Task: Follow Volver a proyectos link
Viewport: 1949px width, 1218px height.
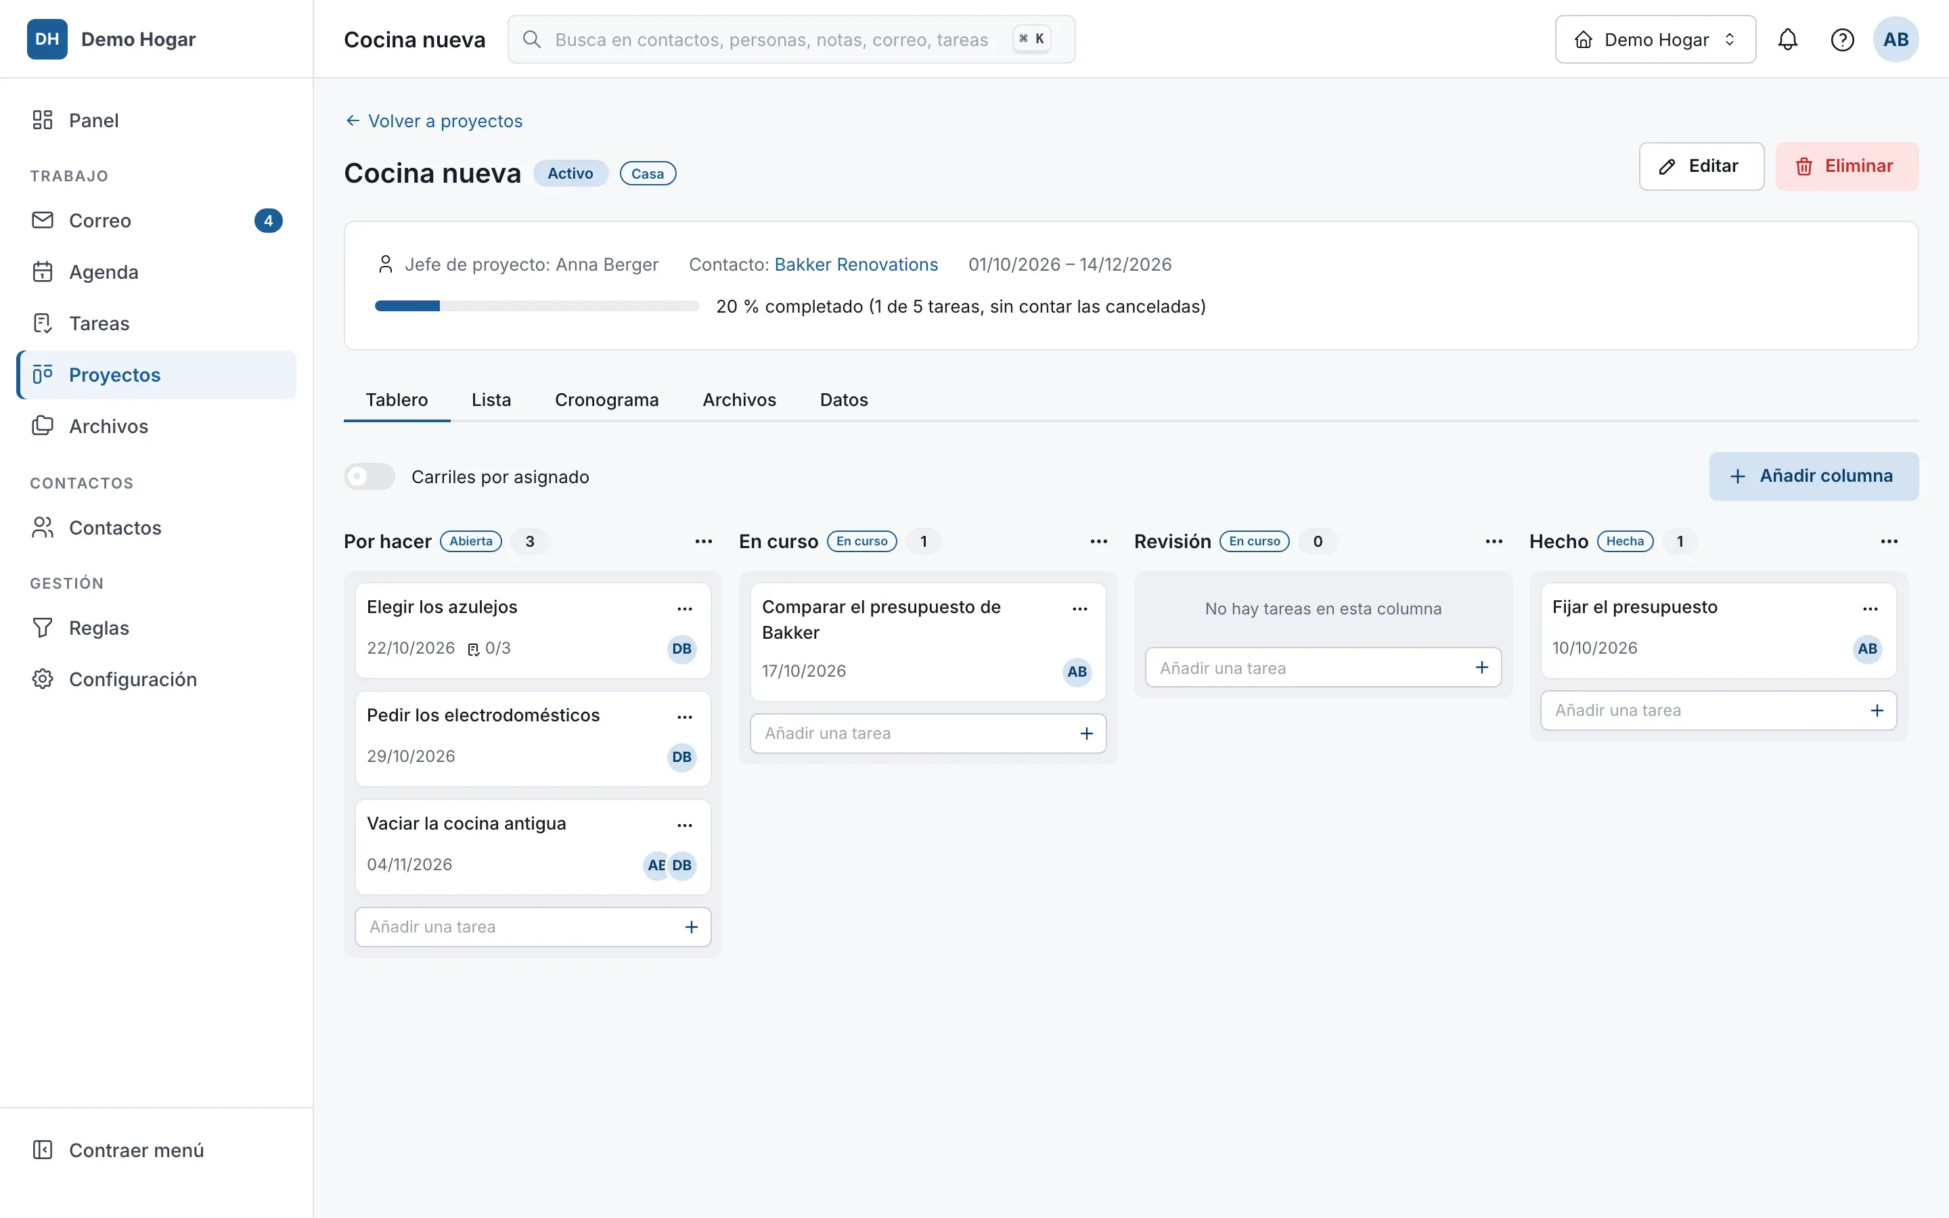Action: [x=433, y=121]
